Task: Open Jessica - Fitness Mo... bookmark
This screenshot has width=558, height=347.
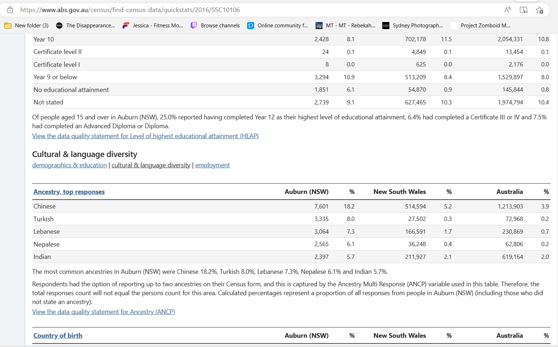Action: (153, 26)
